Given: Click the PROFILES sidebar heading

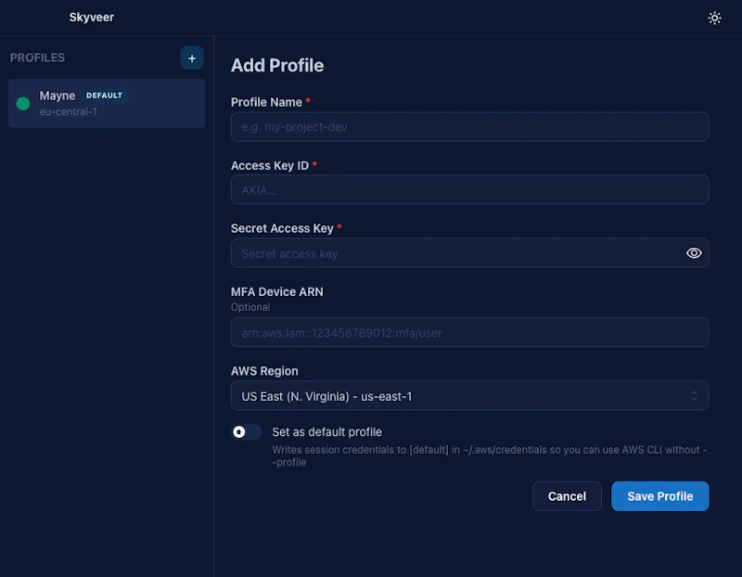Looking at the screenshot, I should point(37,58).
